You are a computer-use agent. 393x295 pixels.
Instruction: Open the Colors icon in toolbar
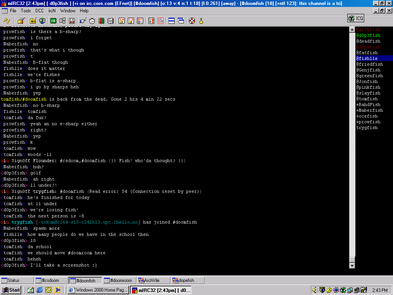pos(102,21)
